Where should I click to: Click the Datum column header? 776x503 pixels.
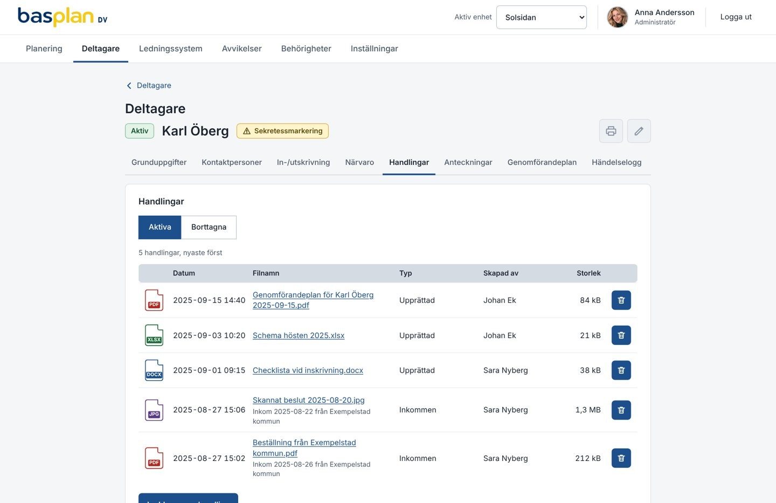(x=184, y=273)
